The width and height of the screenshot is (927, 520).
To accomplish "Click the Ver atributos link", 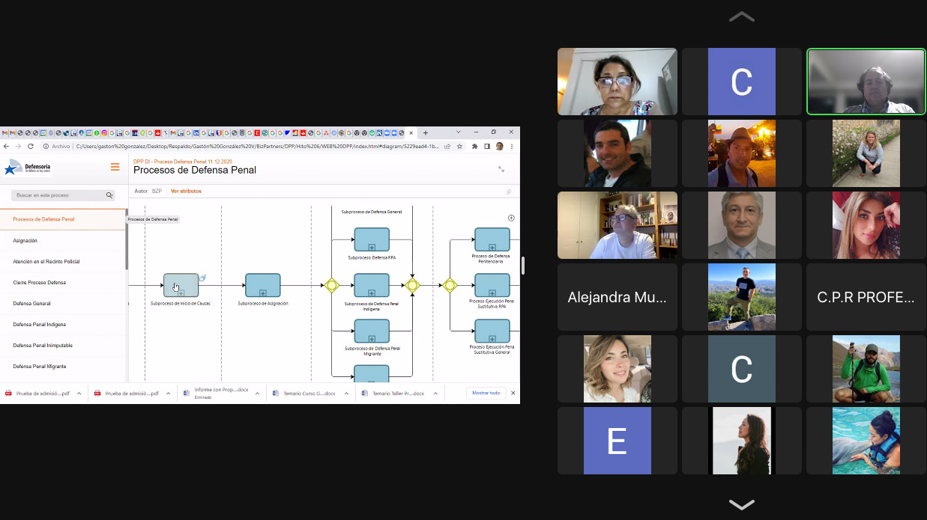I will (x=186, y=191).
